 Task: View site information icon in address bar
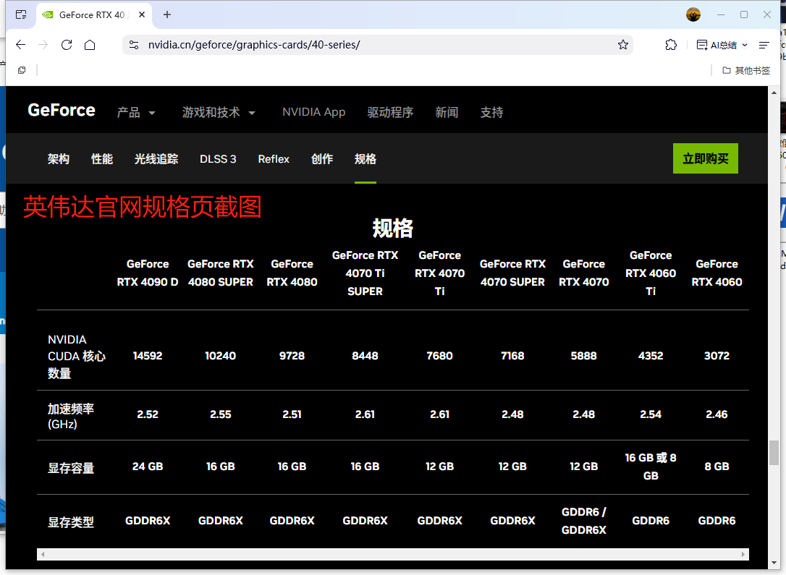tap(134, 45)
